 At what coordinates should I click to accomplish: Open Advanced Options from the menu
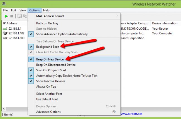[x=74, y=112]
